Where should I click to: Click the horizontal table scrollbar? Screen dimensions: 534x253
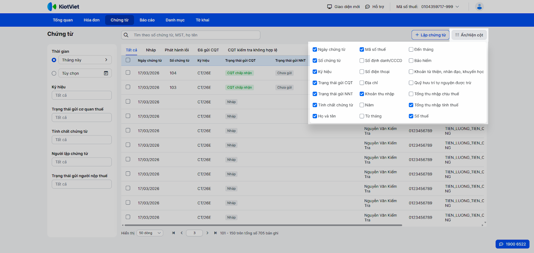point(263,225)
